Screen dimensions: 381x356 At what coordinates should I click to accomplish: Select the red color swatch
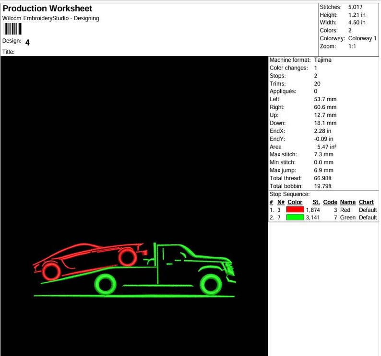(x=295, y=209)
